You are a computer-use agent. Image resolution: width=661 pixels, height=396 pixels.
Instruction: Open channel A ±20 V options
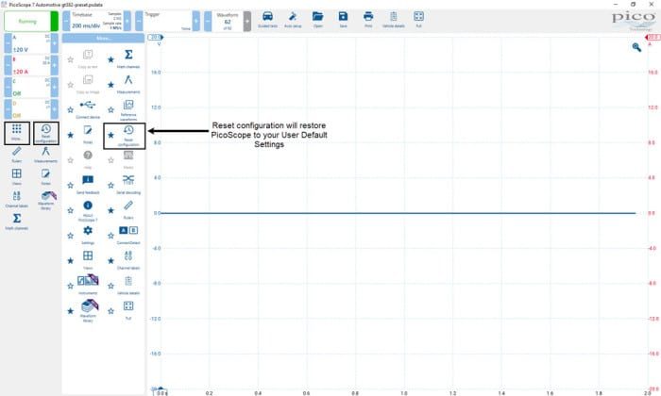click(x=31, y=43)
